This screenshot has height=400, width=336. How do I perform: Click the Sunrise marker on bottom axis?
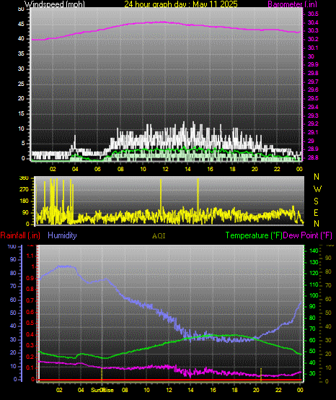(102, 390)
